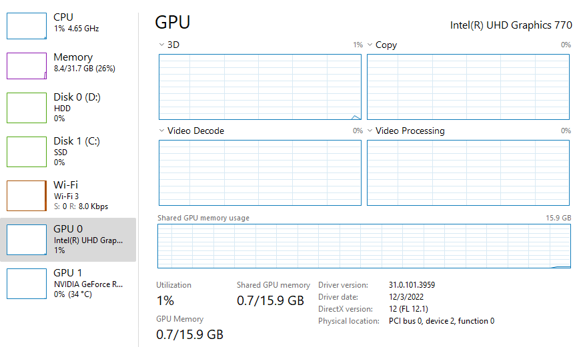Click the Copy engine graph area
The width and height of the screenshot is (581, 347).
point(468,87)
